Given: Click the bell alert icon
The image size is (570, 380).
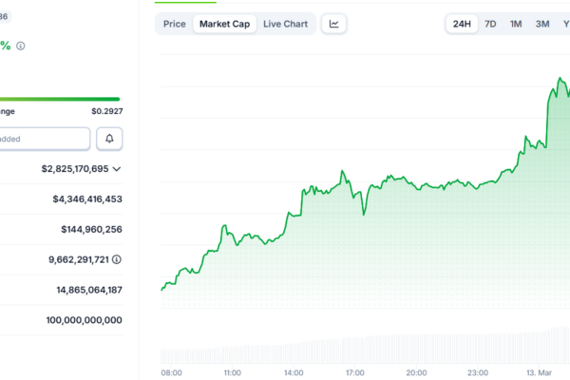Looking at the screenshot, I should point(109,139).
